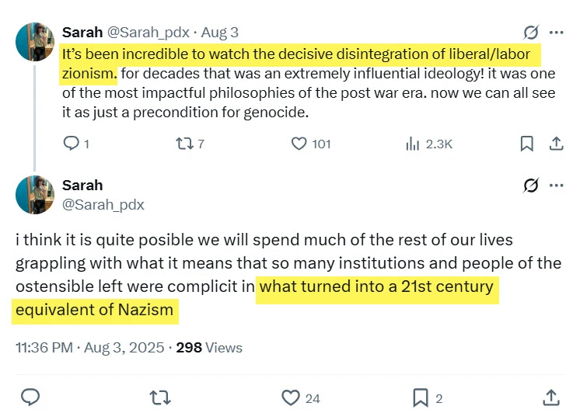Viewport: 580px width, 420px height.
Task: Open Sarah's avatar on second tweet
Action: (34, 195)
